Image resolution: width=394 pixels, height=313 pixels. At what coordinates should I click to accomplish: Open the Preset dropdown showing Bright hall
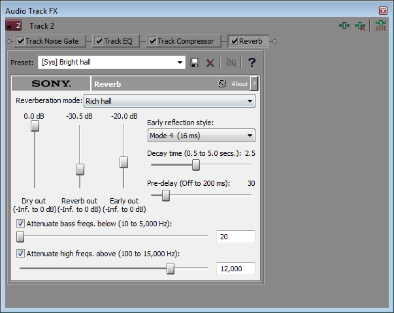point(112,62)
